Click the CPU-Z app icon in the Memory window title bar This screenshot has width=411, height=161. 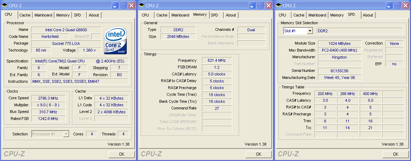(142, 5)
